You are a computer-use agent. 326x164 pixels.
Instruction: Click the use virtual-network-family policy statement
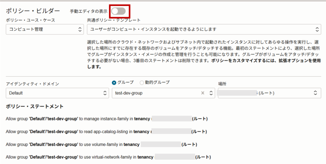pos(108,157)
